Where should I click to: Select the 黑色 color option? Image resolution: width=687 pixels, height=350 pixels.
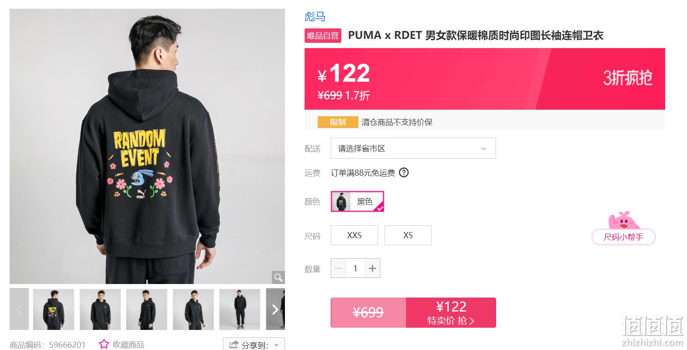coord(357,201)
